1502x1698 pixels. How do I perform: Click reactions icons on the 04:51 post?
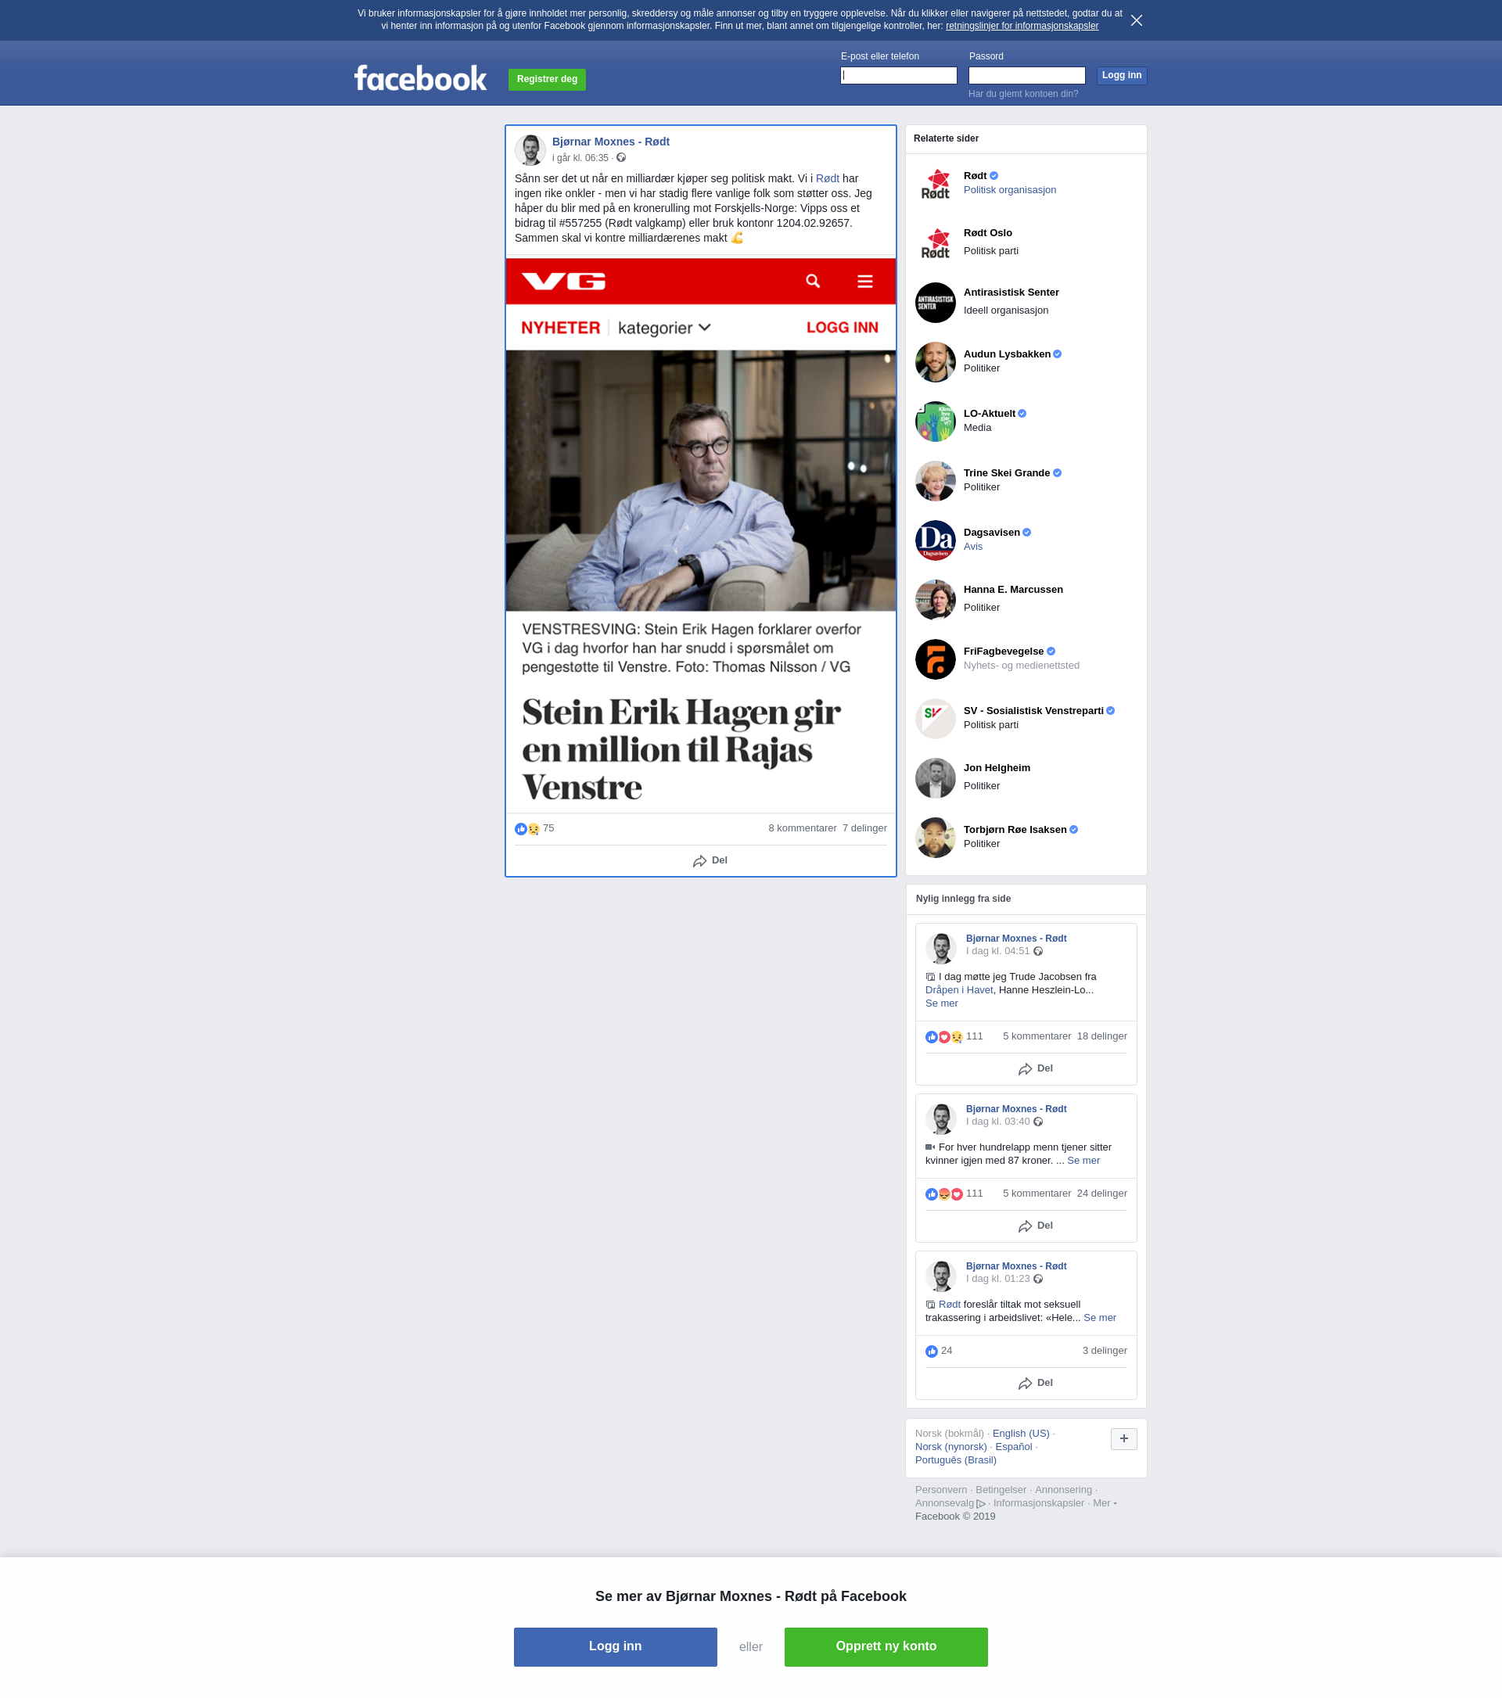[943, 1037]
